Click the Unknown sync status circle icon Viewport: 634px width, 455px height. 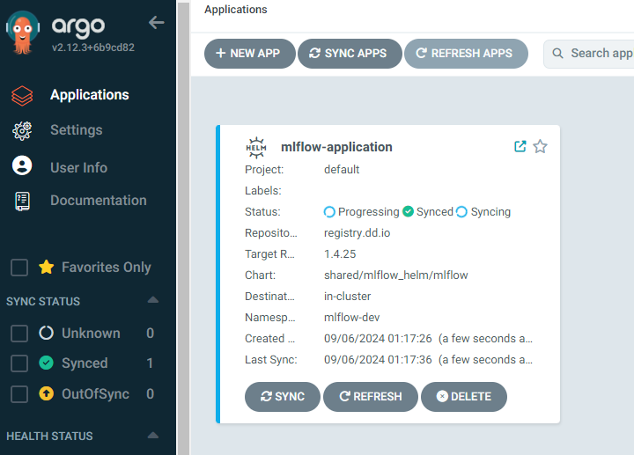pos(46,333)
